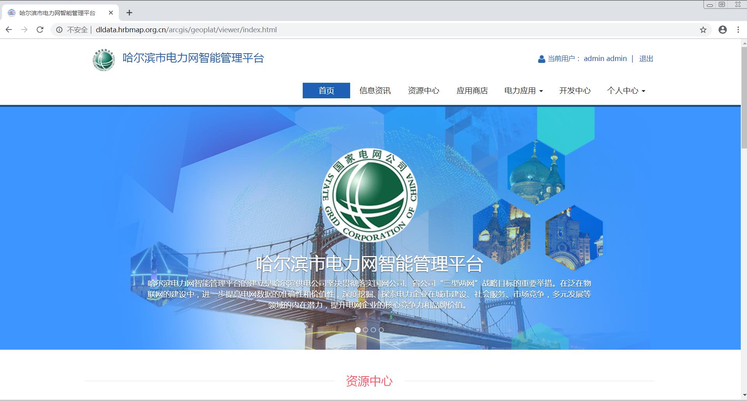
Task: Open the browser profile account icon
Action: click(722, 30)
